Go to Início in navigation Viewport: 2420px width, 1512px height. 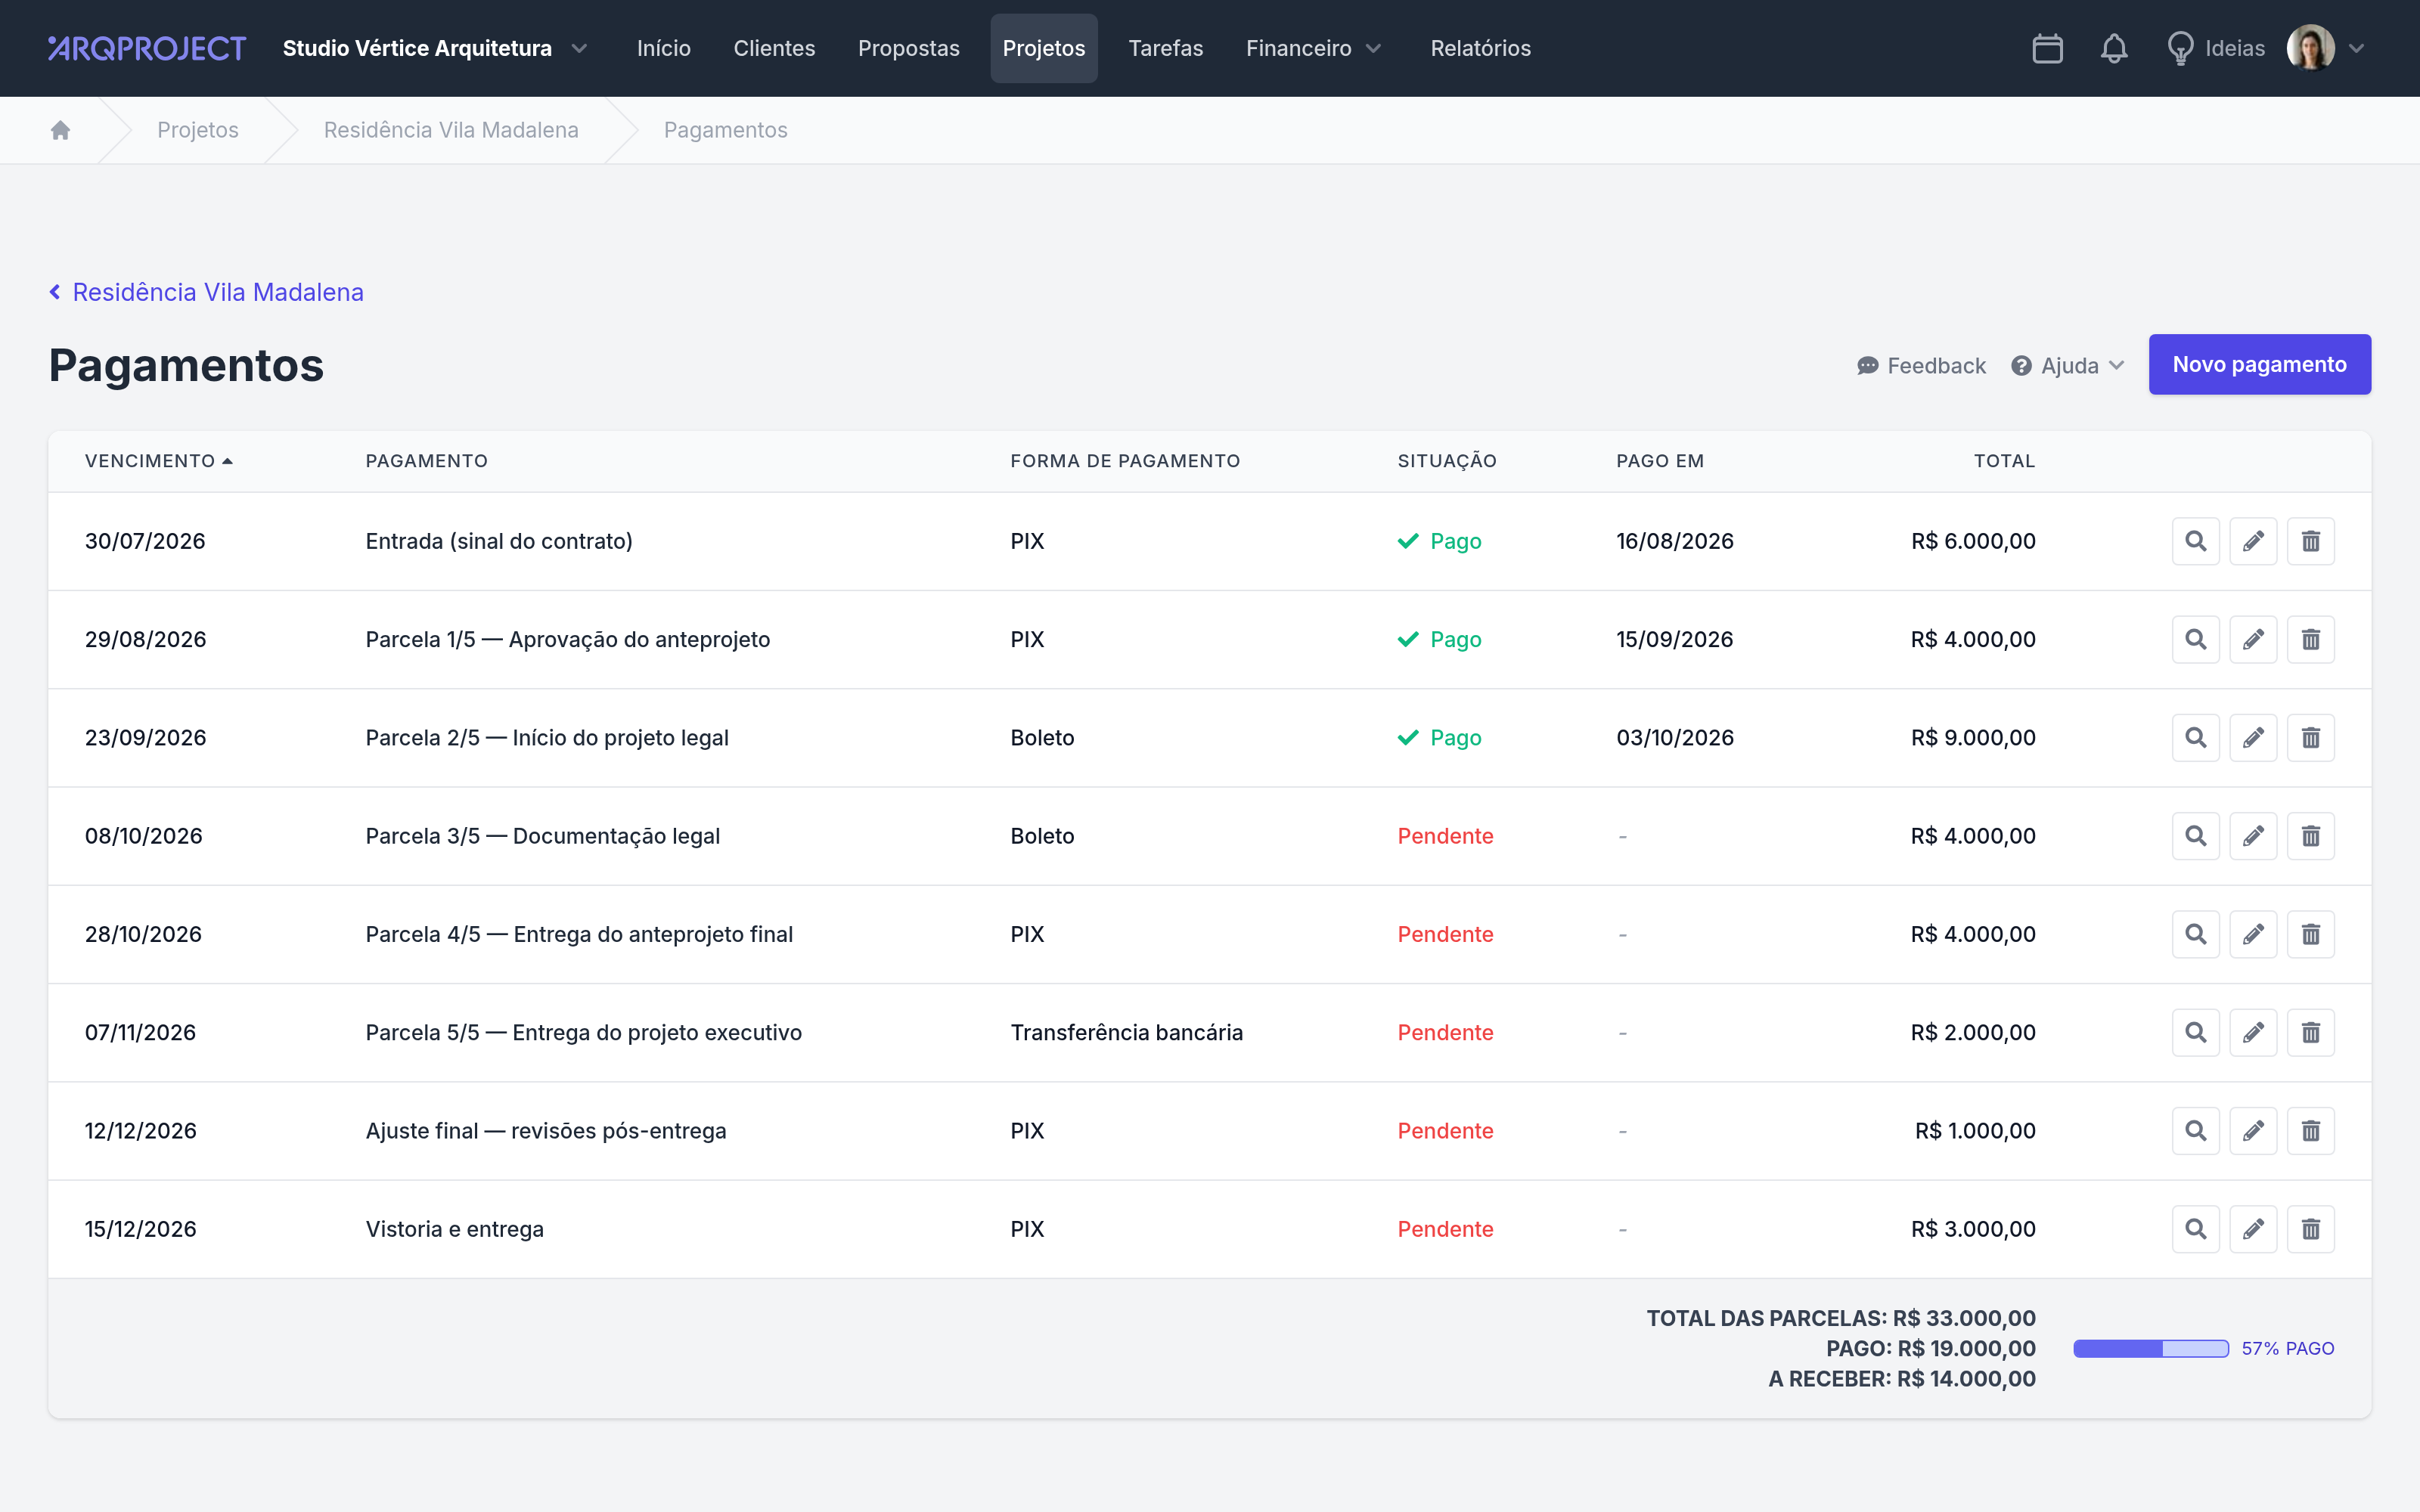pyautogui.click(x=664, y=48)
